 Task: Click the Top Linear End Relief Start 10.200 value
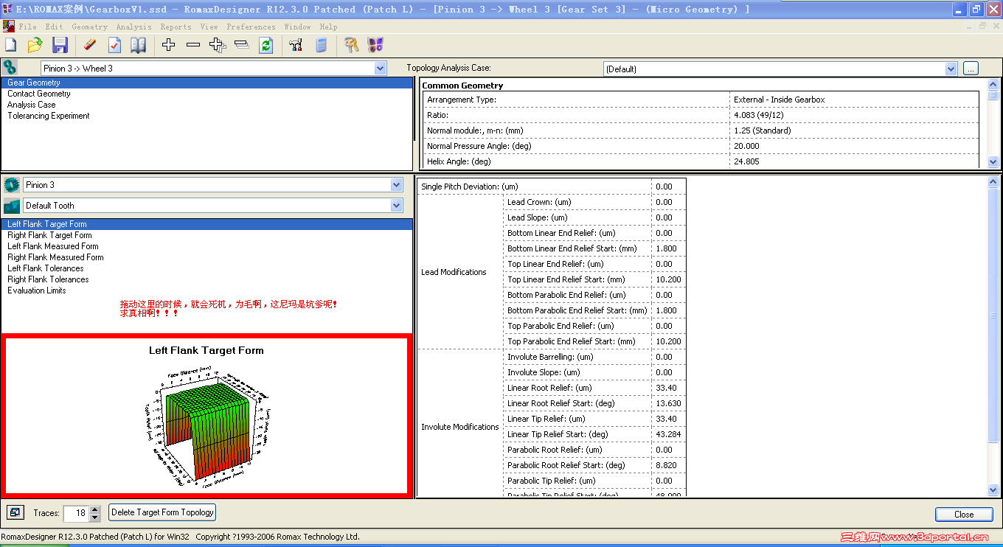pyautogui.click(x=669, y=279)
